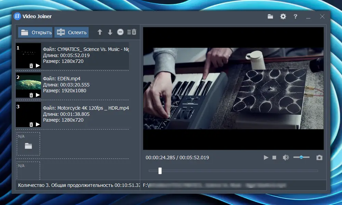Screen dimensions: 342x205
Task: Click 'Файл: Motorcycle 4K 120fps _ HDR.mp4' text
Action: tap(86, 108)
